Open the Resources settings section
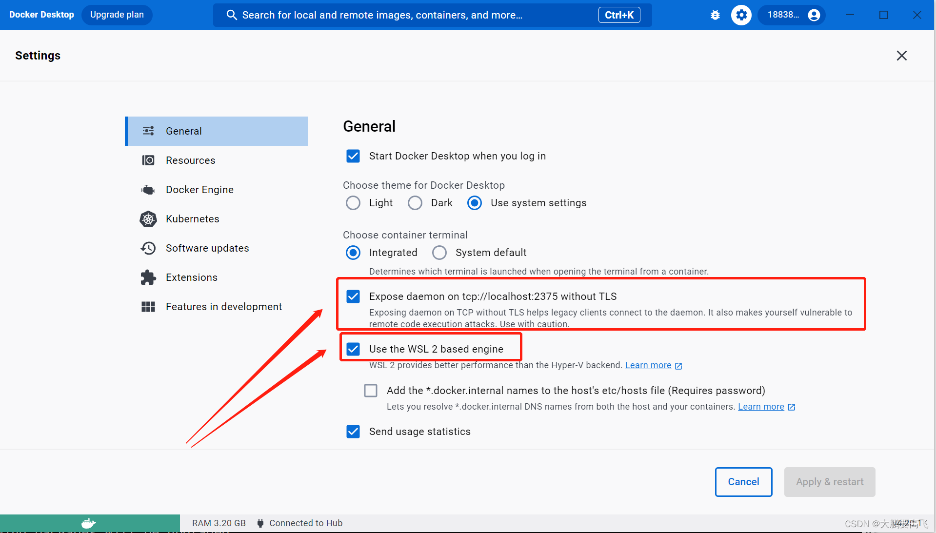This screenshot has width=936, height=533. click(217, 160)
